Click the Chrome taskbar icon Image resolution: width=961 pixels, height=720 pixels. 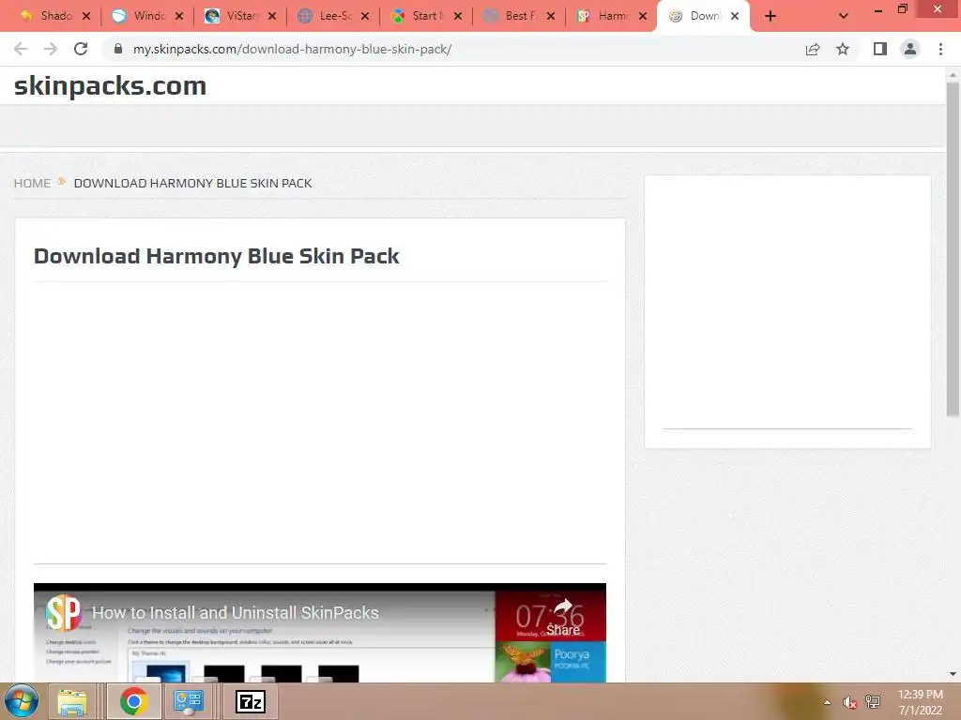[133, 701]
